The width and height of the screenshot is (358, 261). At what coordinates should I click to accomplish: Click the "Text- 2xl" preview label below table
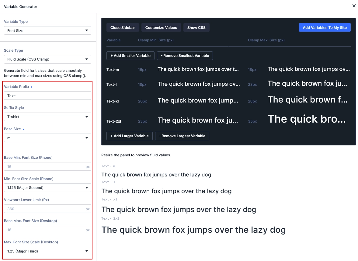point(110,218)
